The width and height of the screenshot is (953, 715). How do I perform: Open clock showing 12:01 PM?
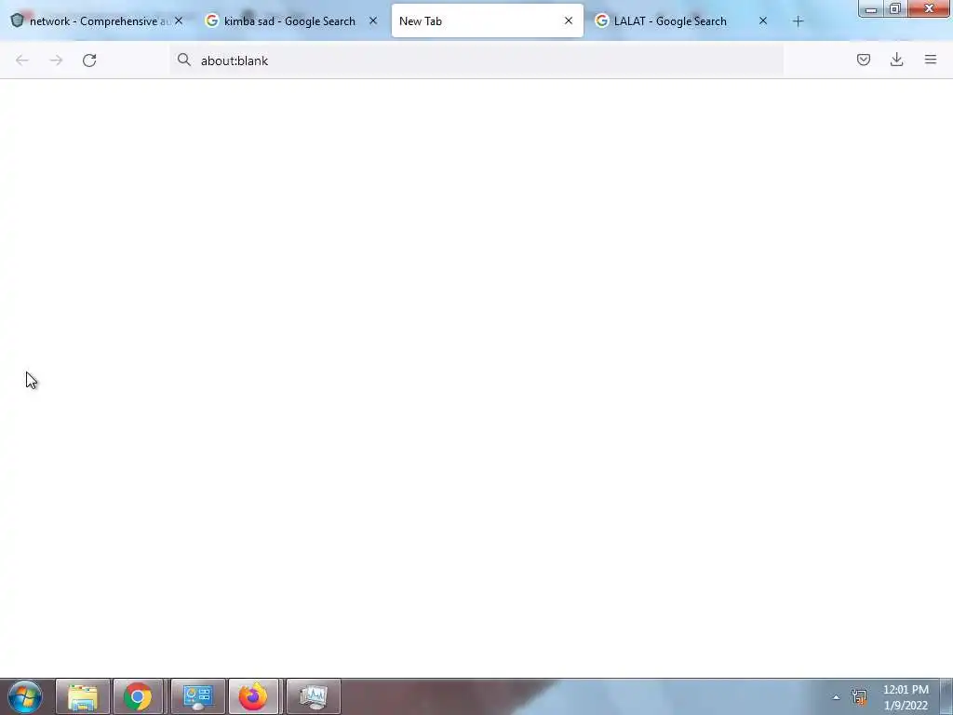coord(906,697)
